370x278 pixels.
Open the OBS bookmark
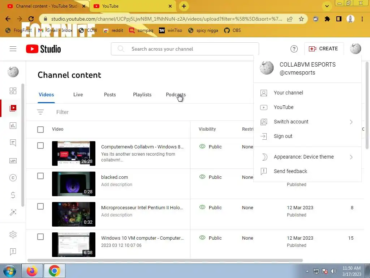pos(233,30)
